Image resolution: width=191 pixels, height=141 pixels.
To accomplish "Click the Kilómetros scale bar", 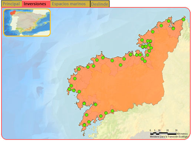I will 163,133.
